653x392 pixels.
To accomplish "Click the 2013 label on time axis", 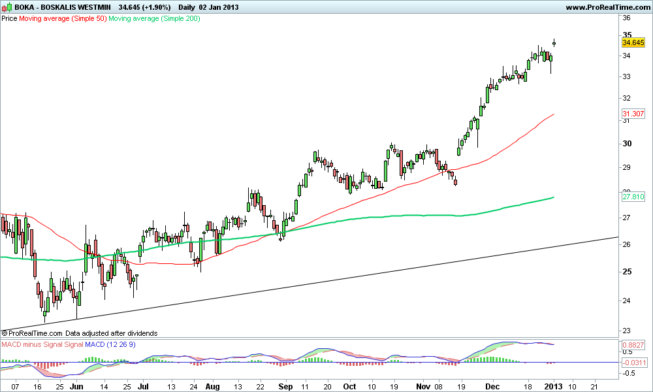I will (x=554, y=387).
